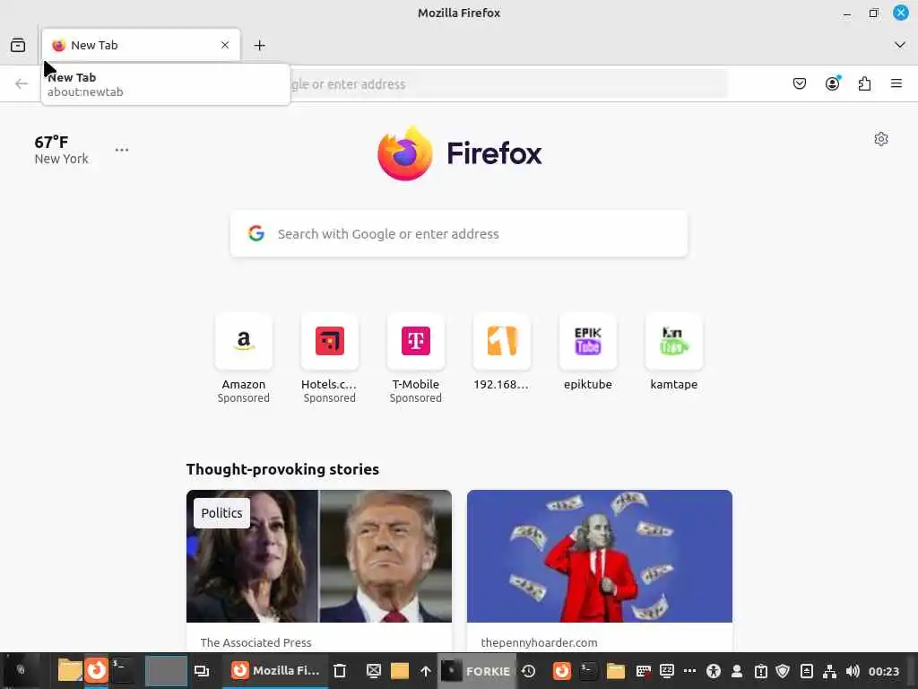
Task: Open the clipboard tray icon
Action: [x=760, y=671]
